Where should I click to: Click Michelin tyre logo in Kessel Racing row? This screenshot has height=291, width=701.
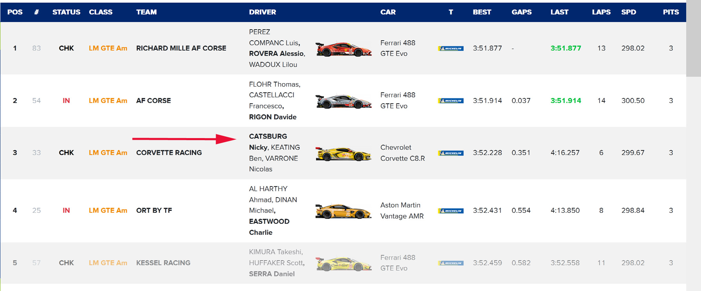(450, 263)
